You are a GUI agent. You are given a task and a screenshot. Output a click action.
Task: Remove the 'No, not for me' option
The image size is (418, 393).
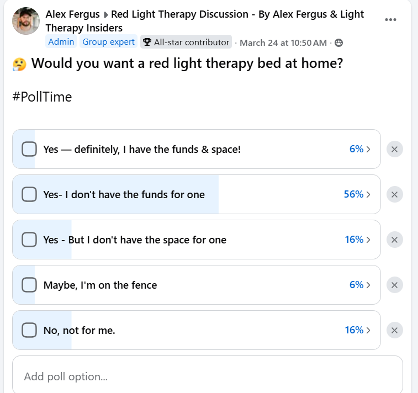(394, 330)
